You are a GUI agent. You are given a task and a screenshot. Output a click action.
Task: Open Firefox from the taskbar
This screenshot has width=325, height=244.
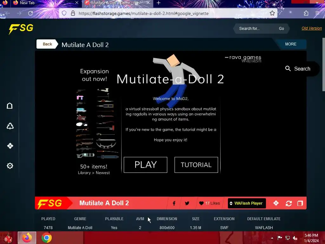[x=27, y=238]
